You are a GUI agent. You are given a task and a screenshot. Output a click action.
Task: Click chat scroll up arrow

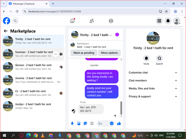121,60
